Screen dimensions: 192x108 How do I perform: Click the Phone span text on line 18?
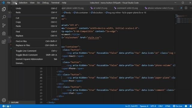[x=72, y=68]
